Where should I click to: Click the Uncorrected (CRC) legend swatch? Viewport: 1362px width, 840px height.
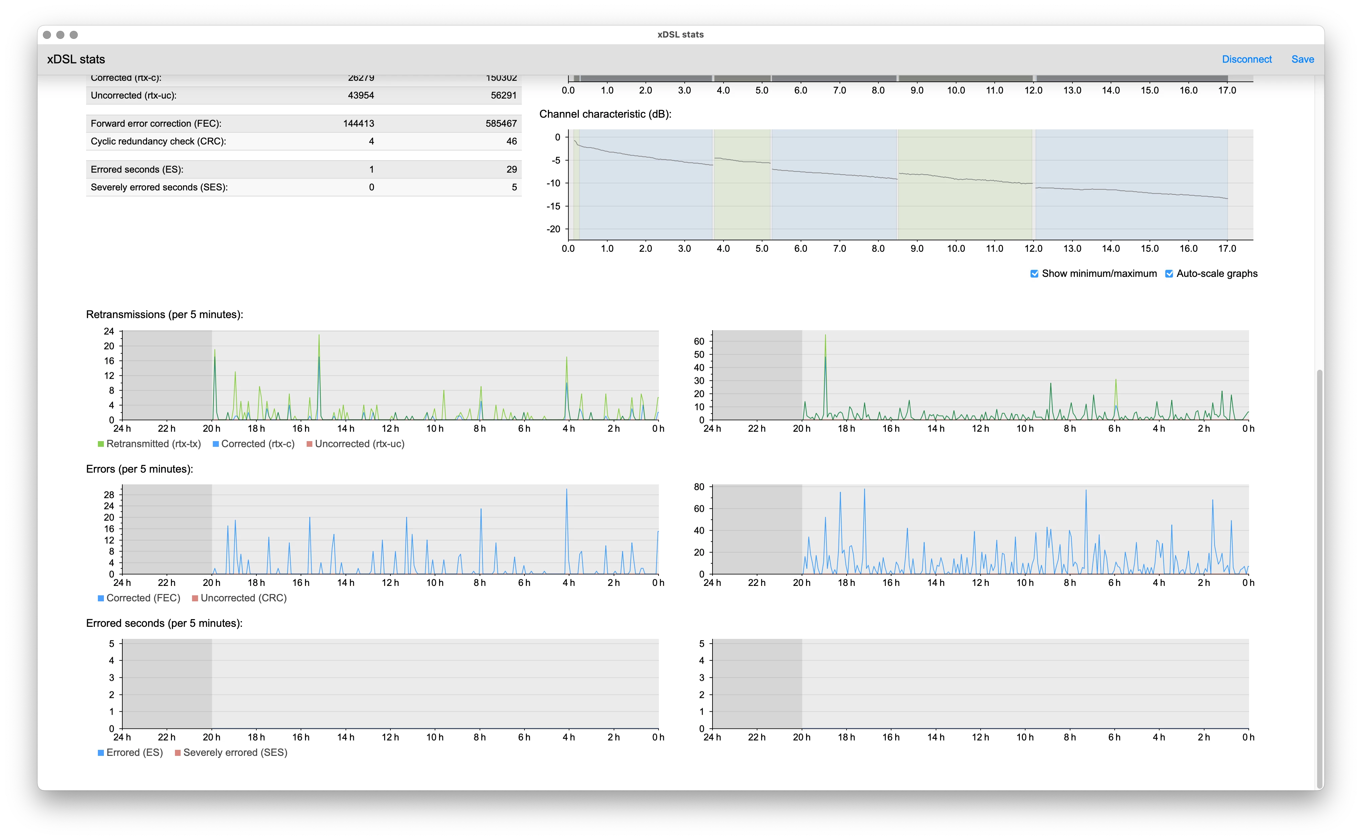[195, 598]
